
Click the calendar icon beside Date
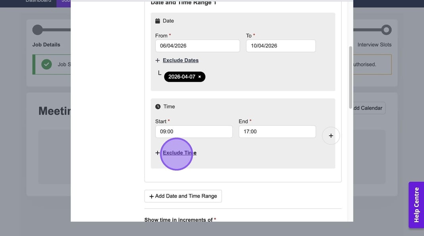coord(158,21)
